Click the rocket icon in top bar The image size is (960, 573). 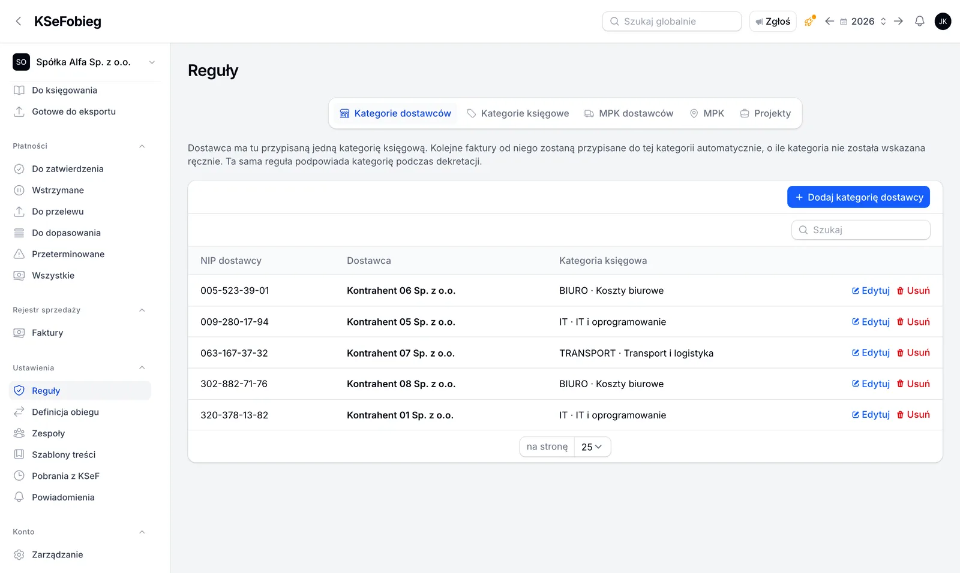pyautogui.click(x=809, y=22)
